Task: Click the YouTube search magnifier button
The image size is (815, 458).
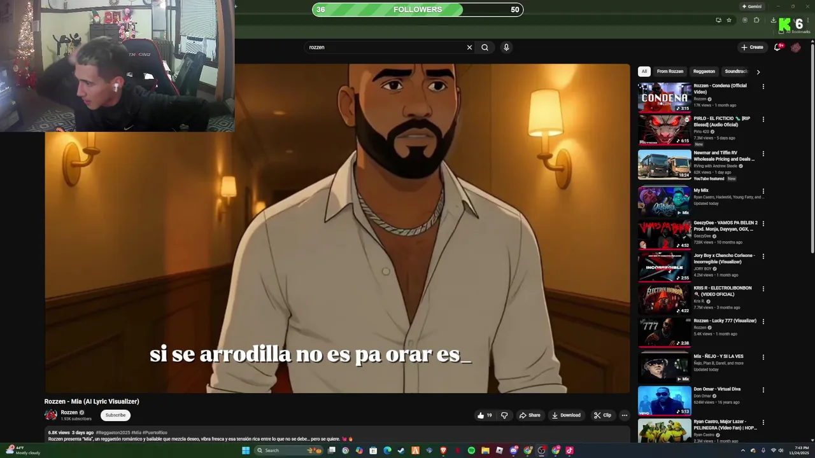Action: [485, 47]
